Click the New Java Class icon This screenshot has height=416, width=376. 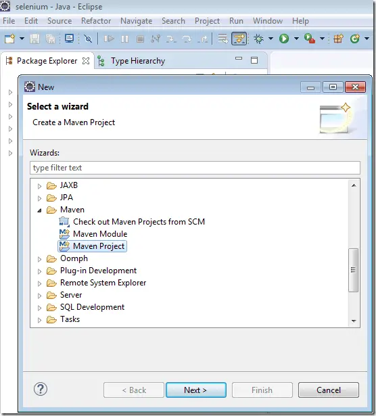click(355, 39)
